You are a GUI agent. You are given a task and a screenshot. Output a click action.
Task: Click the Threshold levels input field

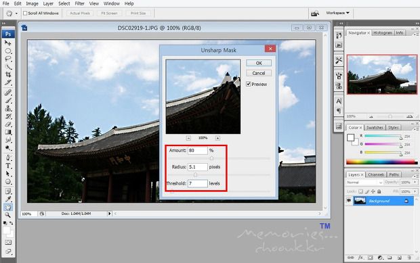point(198,183)
